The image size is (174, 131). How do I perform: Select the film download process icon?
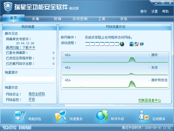pos(132,44)
